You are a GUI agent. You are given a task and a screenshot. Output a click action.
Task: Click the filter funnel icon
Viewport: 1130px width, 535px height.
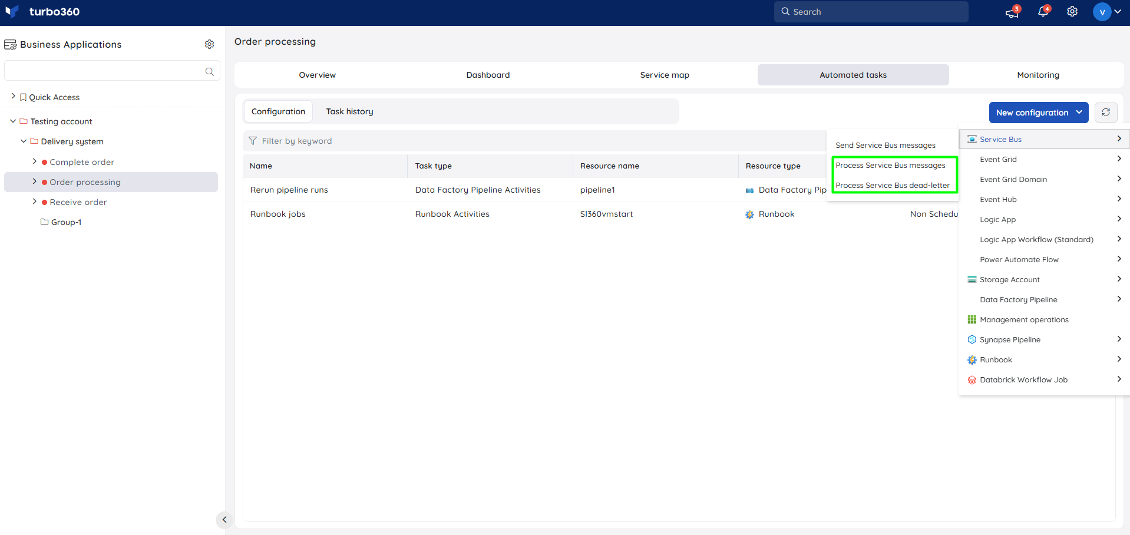pos(253,141)
